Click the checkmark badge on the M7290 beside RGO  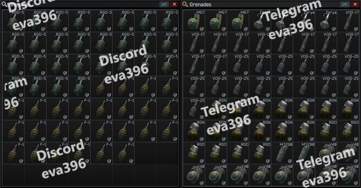[290, 161]
